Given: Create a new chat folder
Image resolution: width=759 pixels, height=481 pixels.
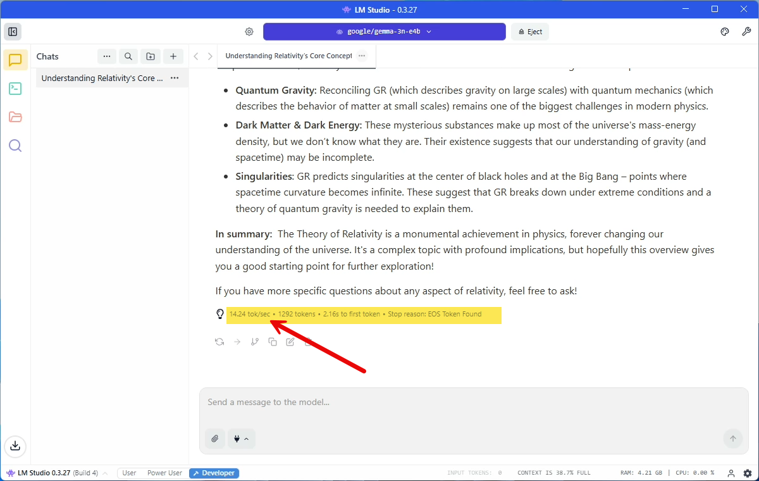Looking at the screenshot, I should tap(151, 56).
